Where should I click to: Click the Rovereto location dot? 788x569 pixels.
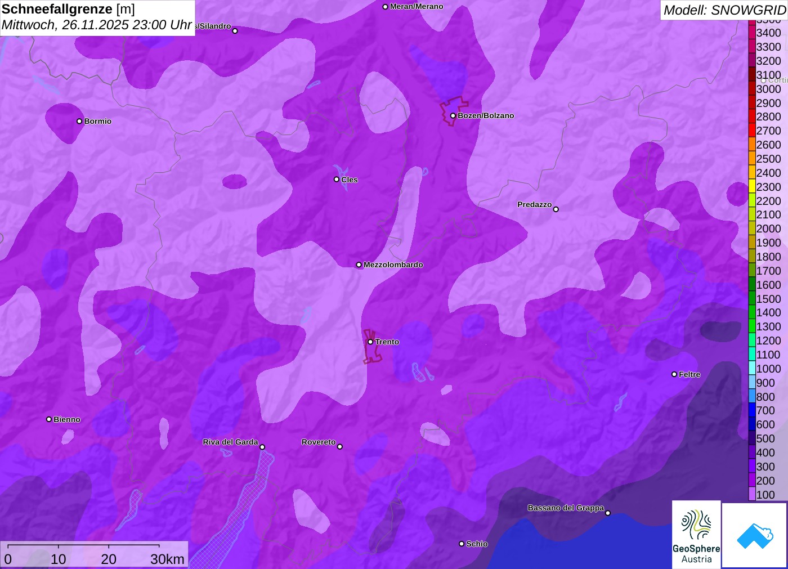tap(340, 447)
